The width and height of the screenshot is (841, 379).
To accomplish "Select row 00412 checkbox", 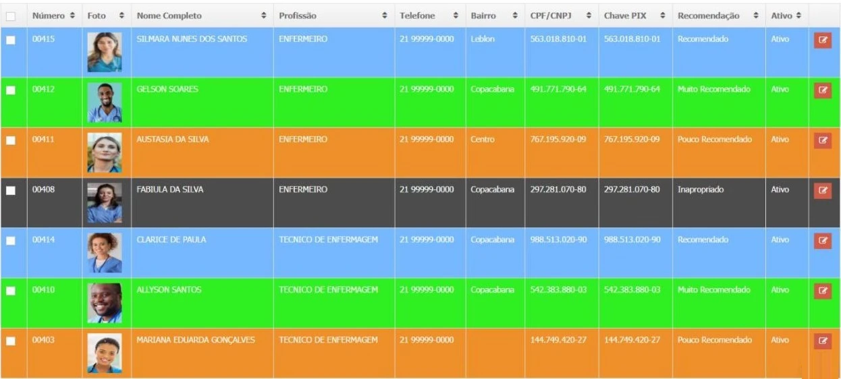I will coord(10,90).
